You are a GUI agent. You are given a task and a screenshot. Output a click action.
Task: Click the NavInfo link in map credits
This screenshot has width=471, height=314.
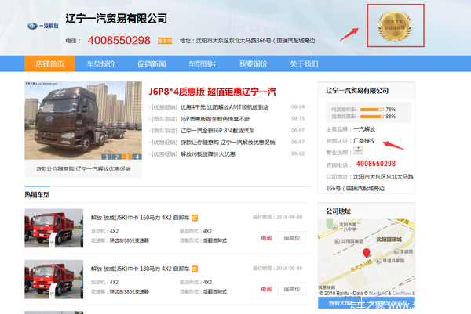(378, 294)
